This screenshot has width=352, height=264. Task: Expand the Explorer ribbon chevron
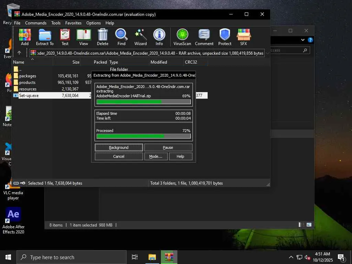tap(303, 40)
